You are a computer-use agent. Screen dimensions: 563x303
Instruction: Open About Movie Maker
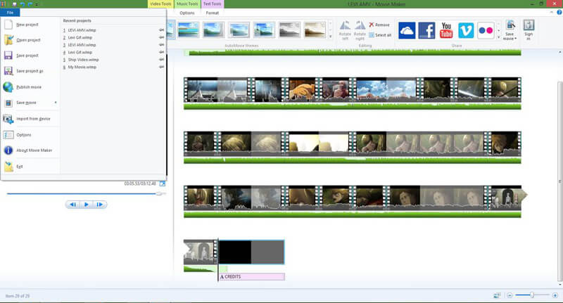coord(34,150)
